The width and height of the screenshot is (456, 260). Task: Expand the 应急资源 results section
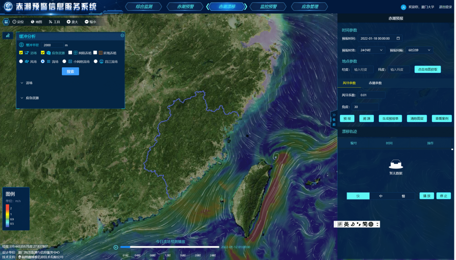point(22,98)
